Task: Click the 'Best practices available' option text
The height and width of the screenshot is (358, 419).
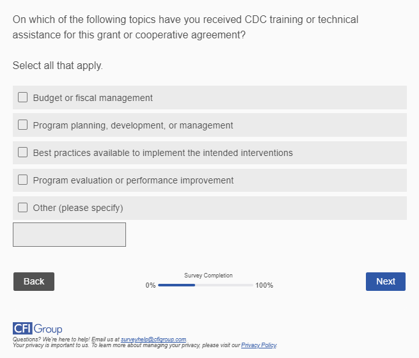Action: click(162, 153)
